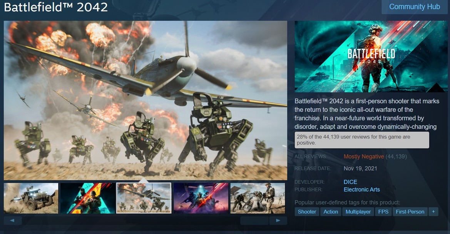Select the soldiers near solar panels thumbnail

pyautogui.click(x=258, y=198)
